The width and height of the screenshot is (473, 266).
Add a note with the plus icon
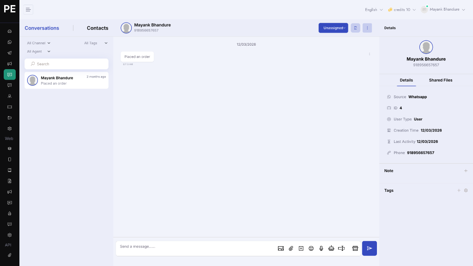click(466, 171)
